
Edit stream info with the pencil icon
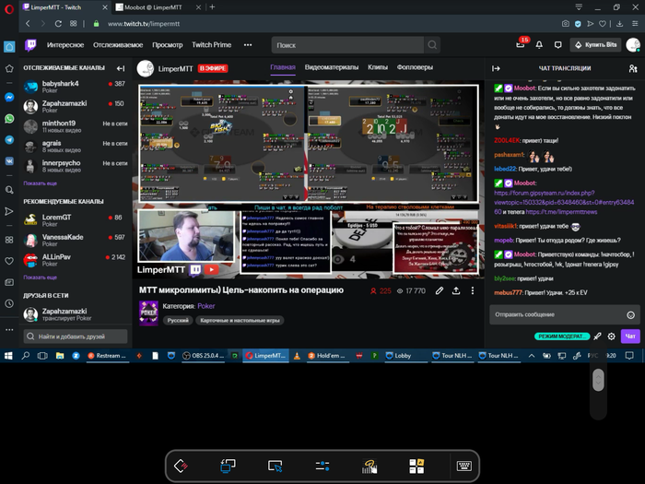point(440,291)
